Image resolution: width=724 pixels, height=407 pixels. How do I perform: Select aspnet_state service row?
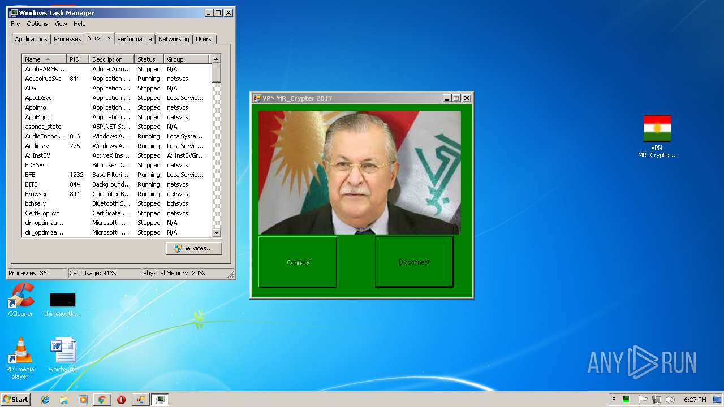coord(117,127)
